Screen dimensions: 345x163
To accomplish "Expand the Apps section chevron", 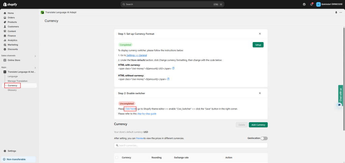I will tap(35, 67).
